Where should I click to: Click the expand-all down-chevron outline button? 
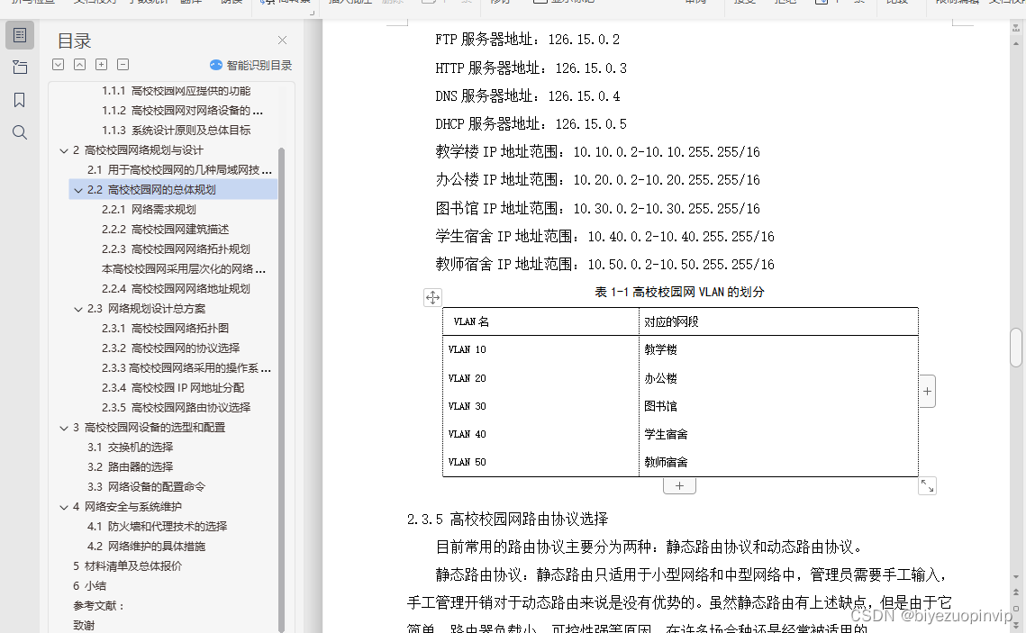coord(59,64)
